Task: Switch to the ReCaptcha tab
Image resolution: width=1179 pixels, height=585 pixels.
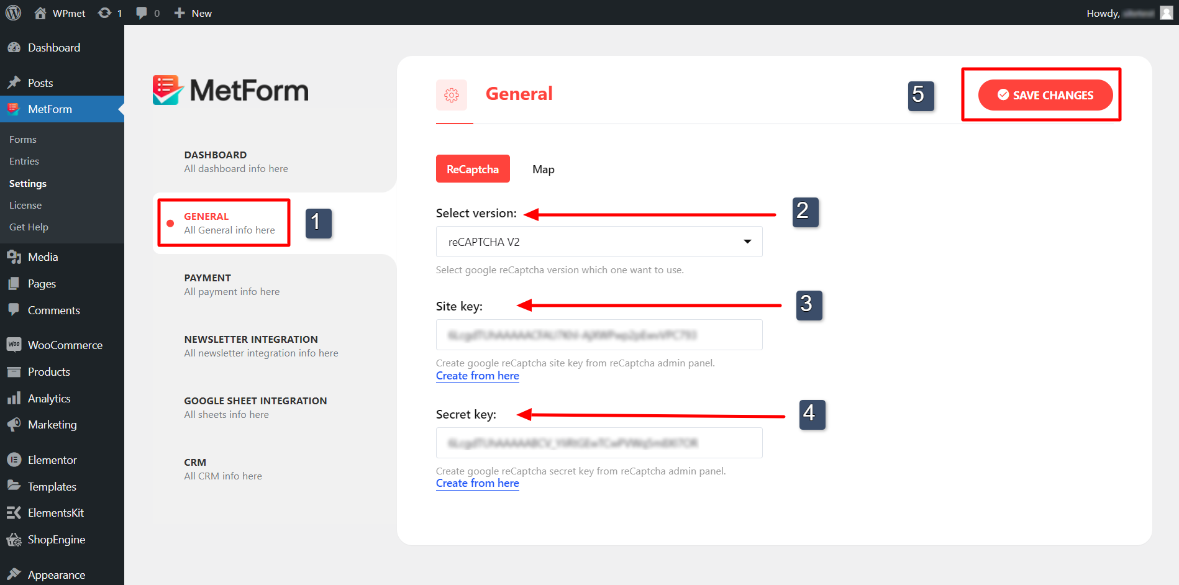Action: 473,170
